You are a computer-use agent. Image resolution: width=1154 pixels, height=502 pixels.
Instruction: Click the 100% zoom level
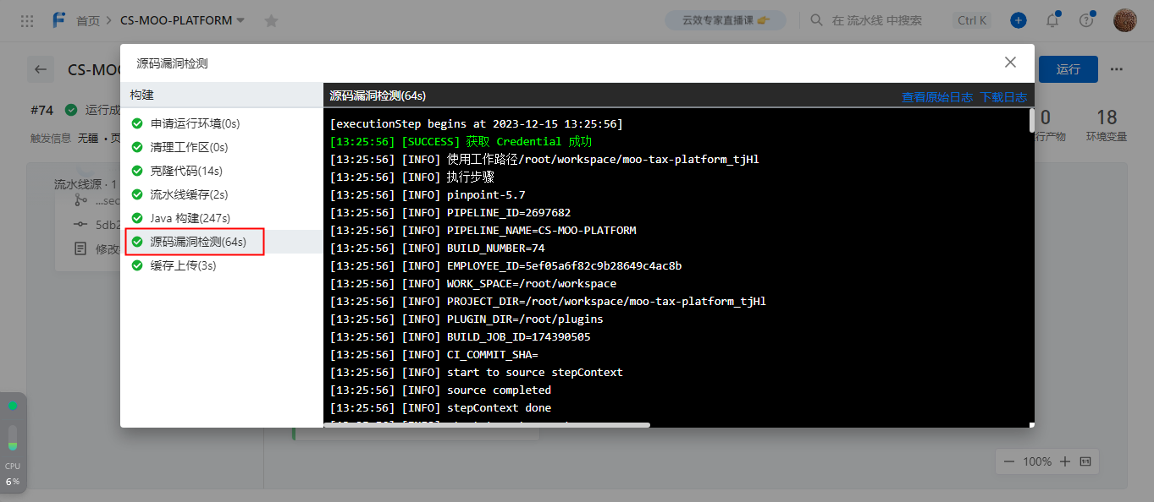[1037, 461]
